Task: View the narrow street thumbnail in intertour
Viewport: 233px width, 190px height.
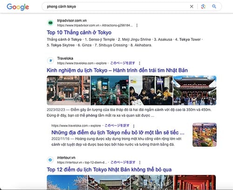Action: tap(151, 182)
